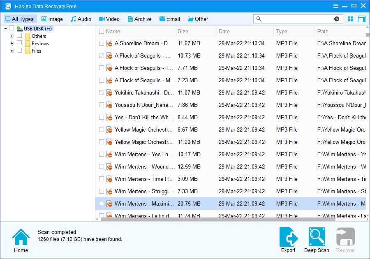This screenshot has height=259, width=370.
Task: Tick checkbox for Yukihiro Takahashi file
Action: [102, 92]
